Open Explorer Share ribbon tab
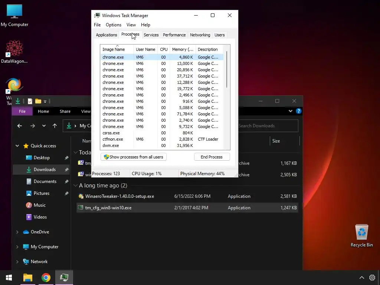This screenshot has height=285, width=380. [65, 111]
